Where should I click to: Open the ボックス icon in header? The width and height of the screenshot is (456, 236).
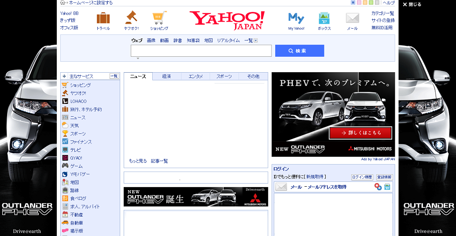coord(324,18)
